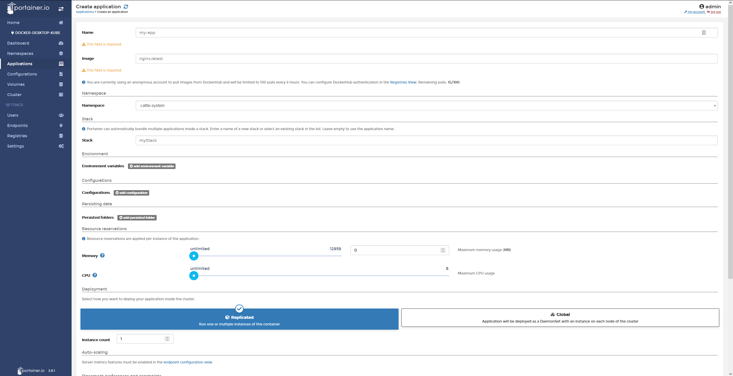Click the Endpoints sidebar icon

point(60,125)
